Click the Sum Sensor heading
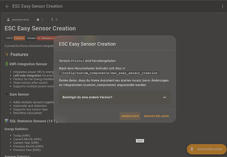Viewport: 227px width, 157px height. [x=19, y=94]
